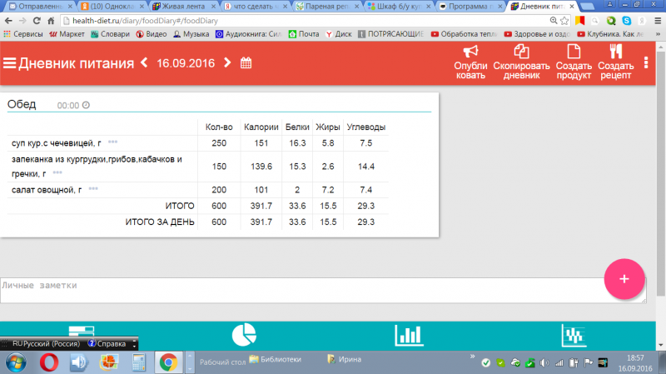The height and width of the screenshot is (374, 666).
Task: Open the pie chart view in bottom bar
Action: tap(242, 335)
